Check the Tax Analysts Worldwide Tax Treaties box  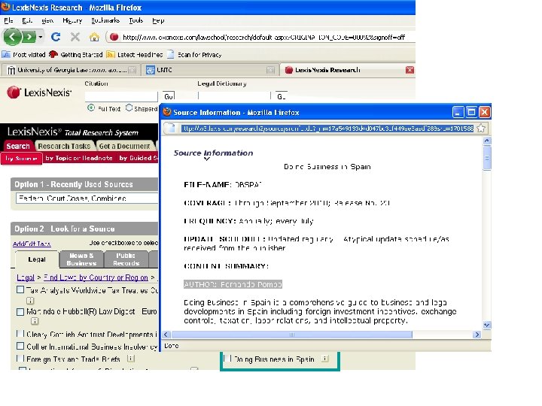(20, 289)
